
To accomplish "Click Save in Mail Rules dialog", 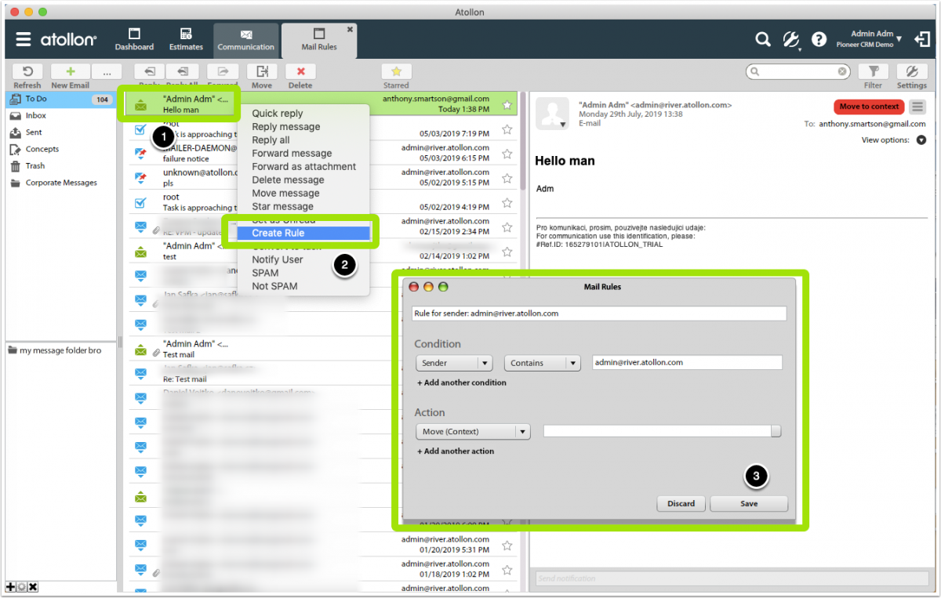I will click(x=749, y=504).
